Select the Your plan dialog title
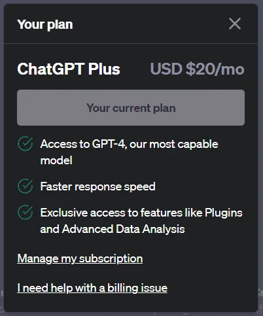Screen dimensions: 263x316 (45, 24)
